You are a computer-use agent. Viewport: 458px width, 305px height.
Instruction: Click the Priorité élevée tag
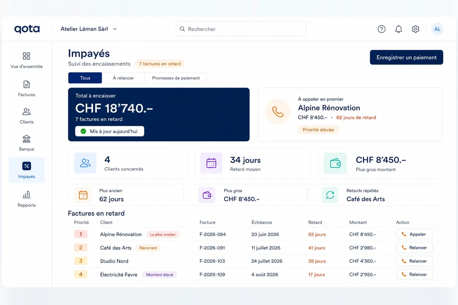click(318, 130)
